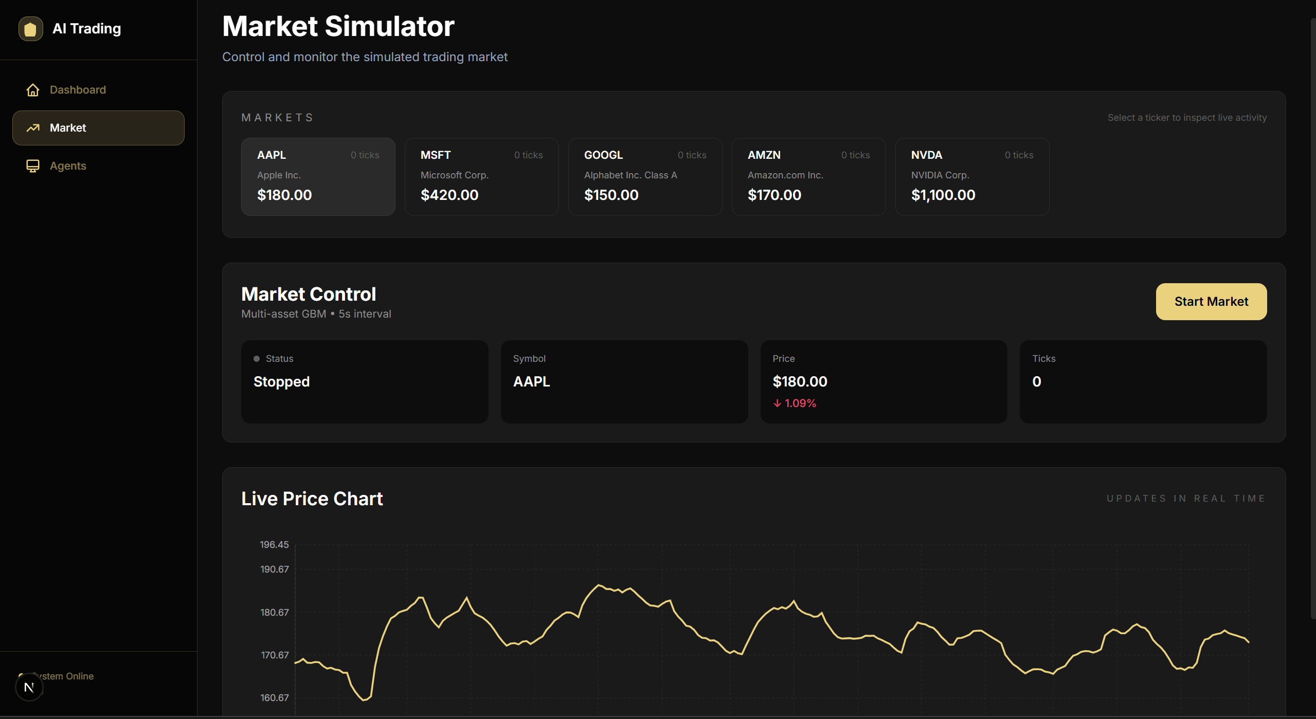
Task: Click the Dashboard home icon
Action: point(33,90)
